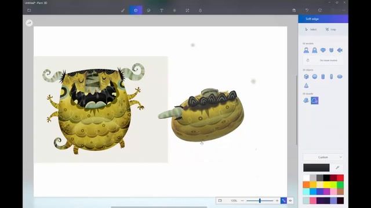
Task: Click the Crop button in side panel
Action: point(331,29)
